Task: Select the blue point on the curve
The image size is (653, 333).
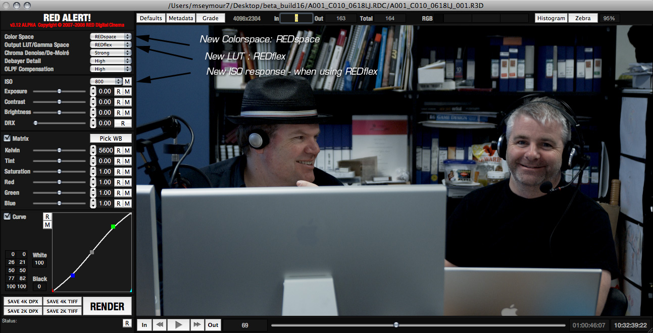Action: [x=73, y=275]
